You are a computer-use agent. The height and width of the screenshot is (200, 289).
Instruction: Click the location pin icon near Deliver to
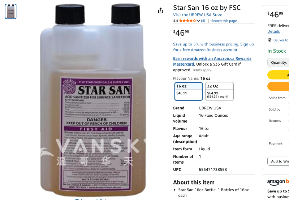[269, 40]
